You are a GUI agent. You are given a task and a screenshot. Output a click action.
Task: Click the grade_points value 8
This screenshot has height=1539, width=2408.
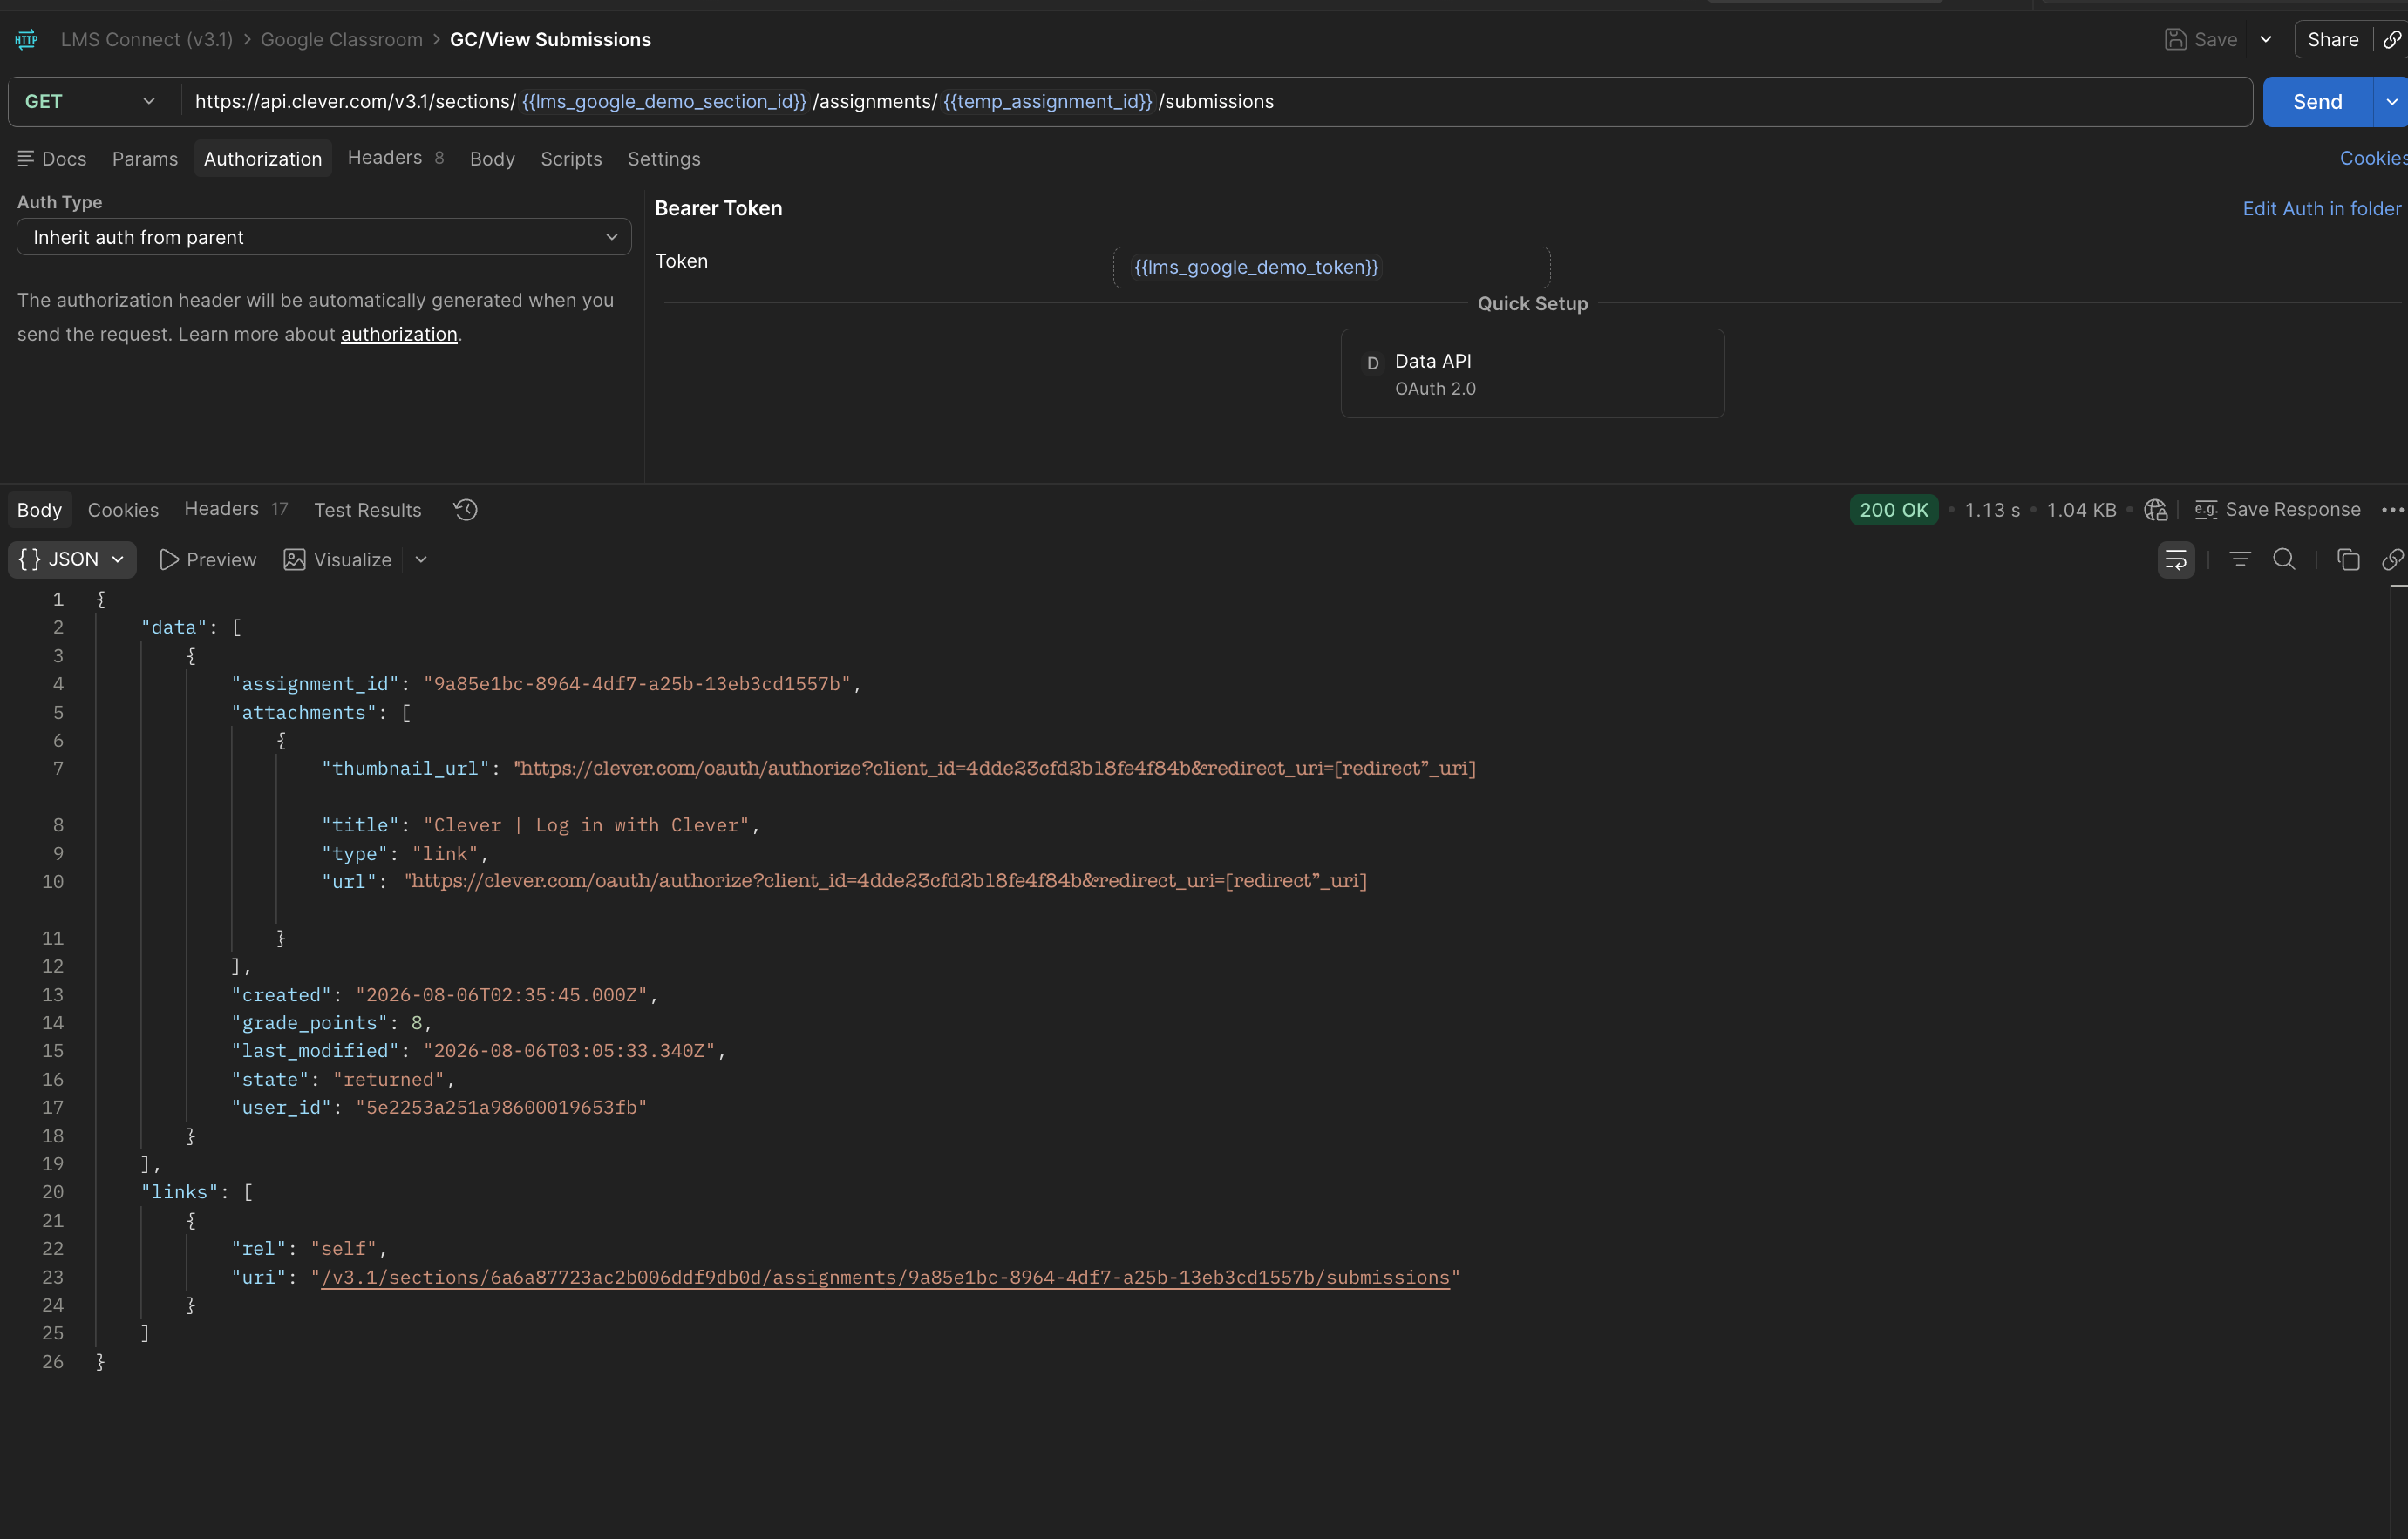click(x=416, y=1022)
